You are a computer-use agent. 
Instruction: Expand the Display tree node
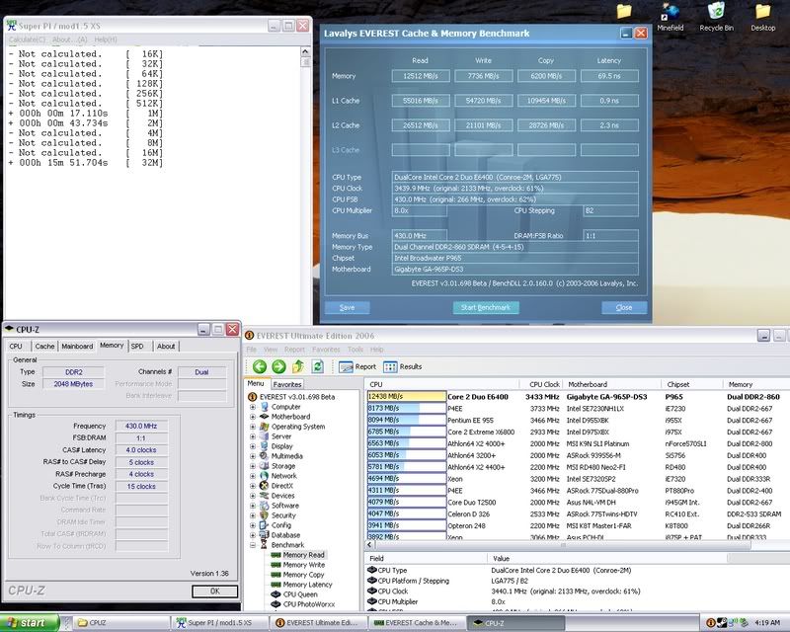click(253, 446)
